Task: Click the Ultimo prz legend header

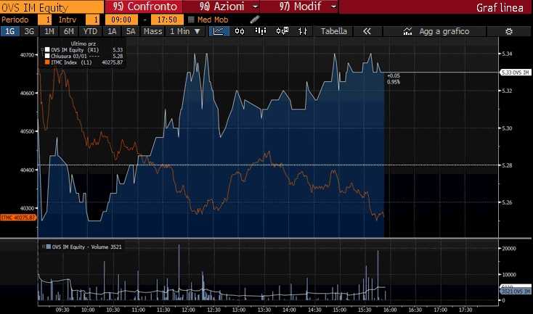Action: point(84,44)
